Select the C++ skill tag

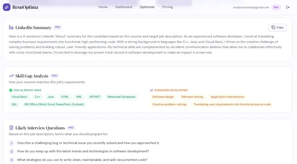37,97
